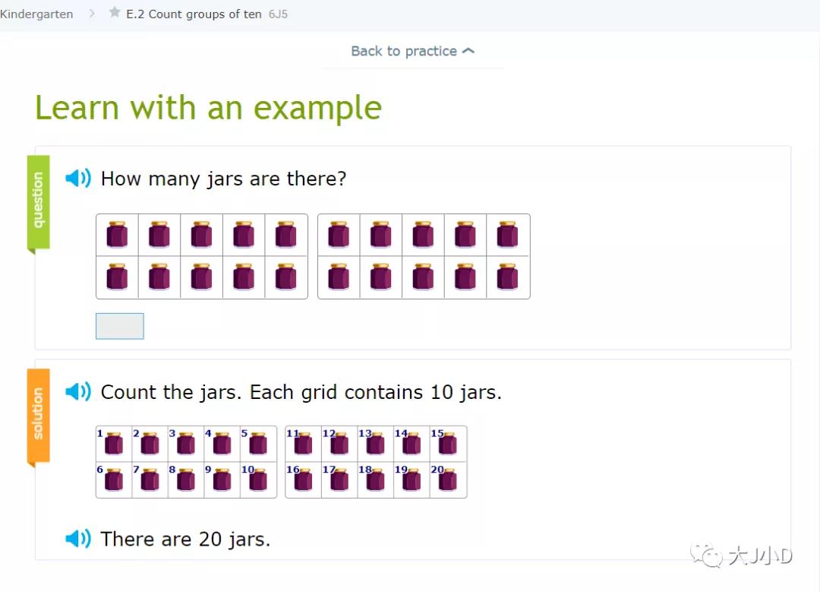Open E.2 Count groups of ten link
This screenshot has width=820, height=592.
(194, 14)
